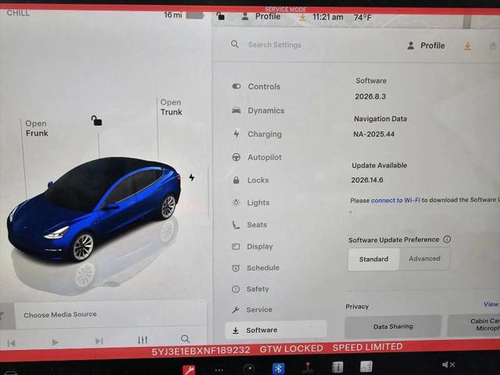This screenshot has width=500, height=375.
Task: Tap the muted volume speaker icon
Action: [448, 364]
